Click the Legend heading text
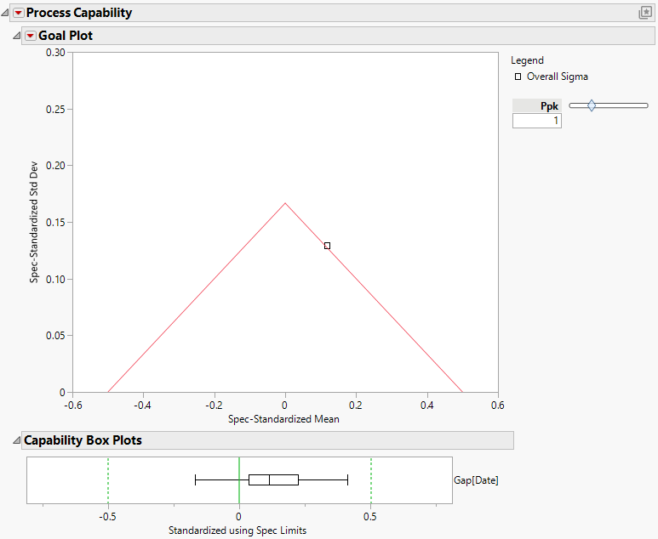Image resolution: width=658 pixels, height=539 pixels. coord(527,60)
